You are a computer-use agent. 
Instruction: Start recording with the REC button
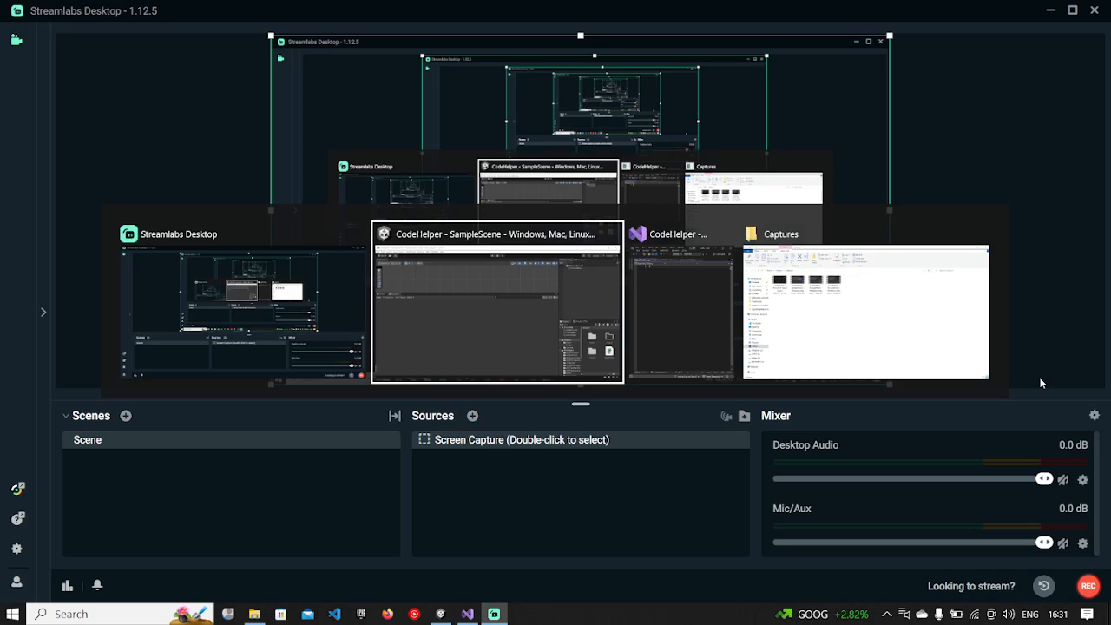[x=1088, y=586]
